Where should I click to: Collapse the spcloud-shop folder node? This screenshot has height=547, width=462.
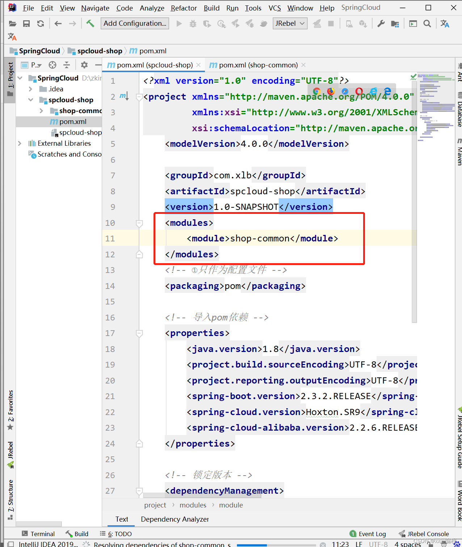31,100
